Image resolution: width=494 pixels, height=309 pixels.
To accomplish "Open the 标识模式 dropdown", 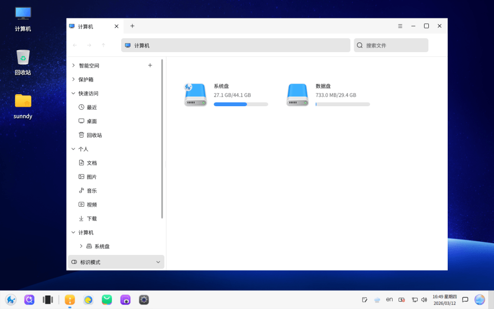I will click(116, 262).
